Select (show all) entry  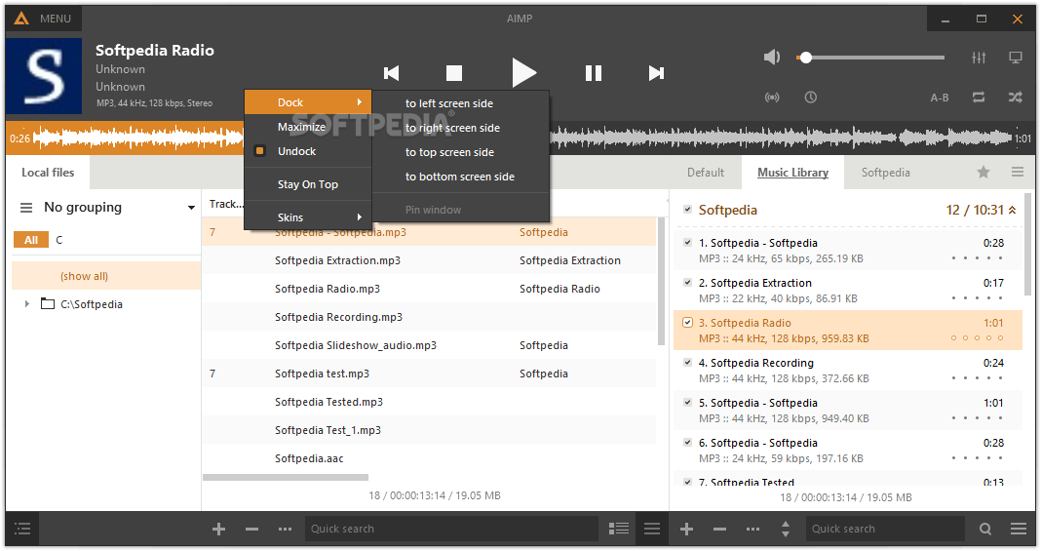point(106,275)
